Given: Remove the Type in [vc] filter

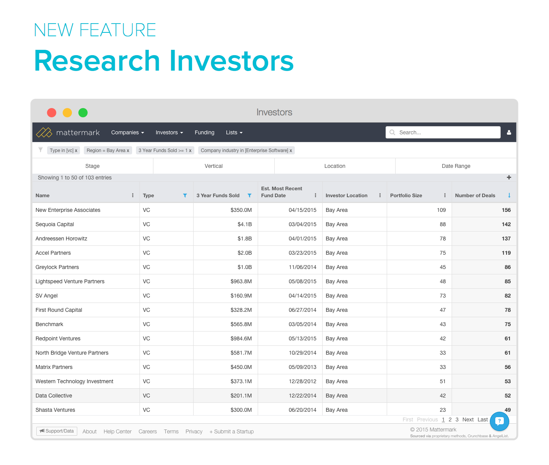Looking at the screenshot, I should pyautogui.click(x=76, y=150).
